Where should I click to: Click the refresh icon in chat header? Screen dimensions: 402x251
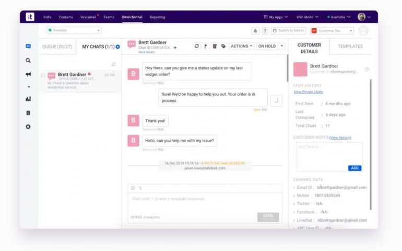pos(197,46)
